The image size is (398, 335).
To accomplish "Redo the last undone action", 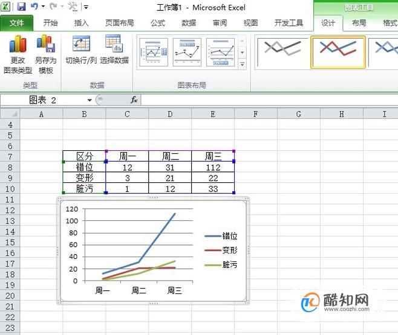I will tap(53, 7).
